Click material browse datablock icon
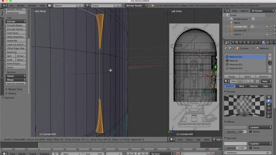Screen dimensions: 276x155 [227, 81]
